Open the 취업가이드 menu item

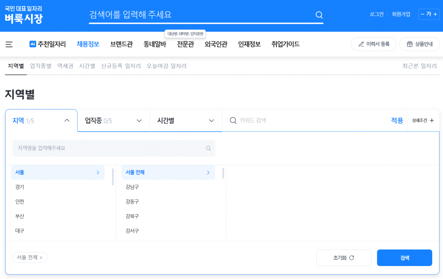point(285,44)
